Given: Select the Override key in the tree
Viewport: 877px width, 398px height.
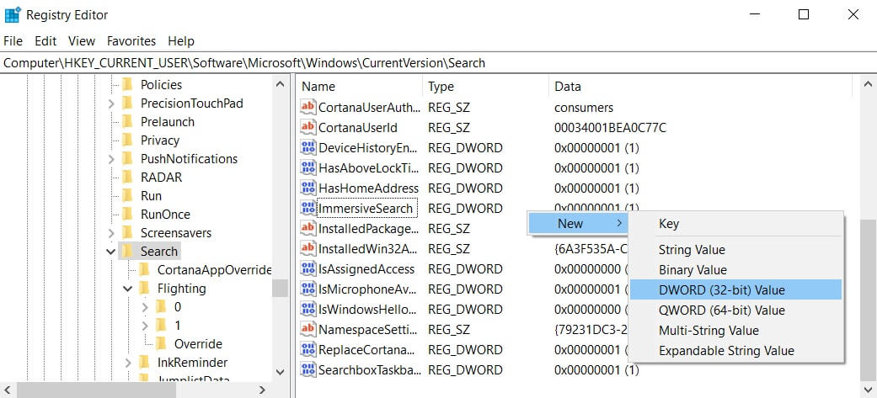Looking at the screenshot, I should pos(198,343).
